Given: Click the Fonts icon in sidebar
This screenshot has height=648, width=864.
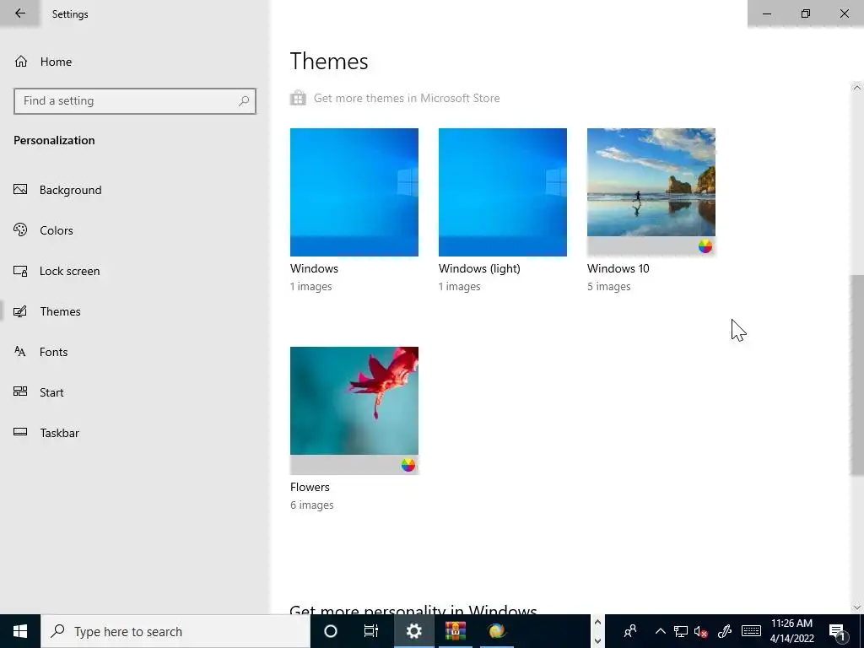Looking at the screenshot, I should coord(20,352).
